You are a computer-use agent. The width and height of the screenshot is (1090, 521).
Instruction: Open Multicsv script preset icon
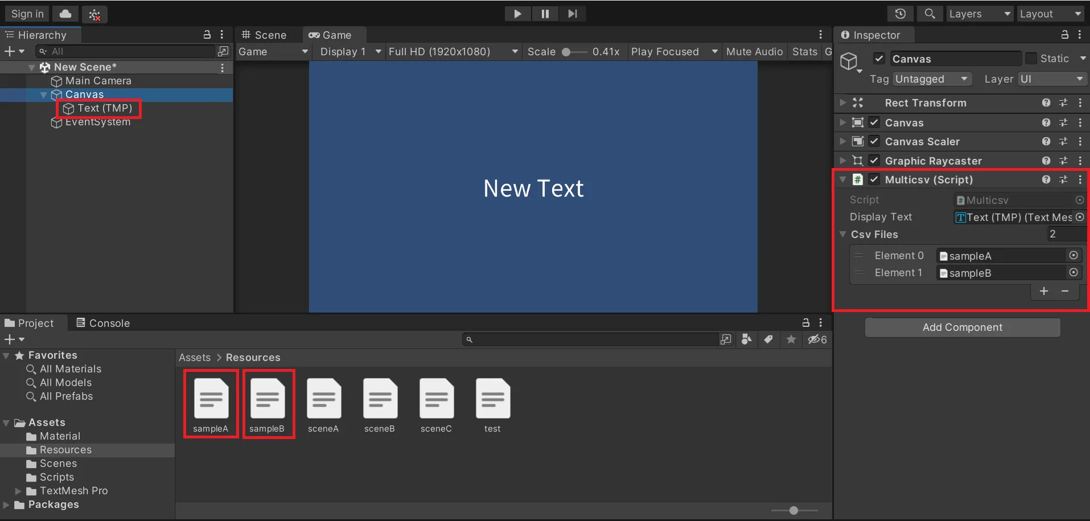pos(1063,179)
